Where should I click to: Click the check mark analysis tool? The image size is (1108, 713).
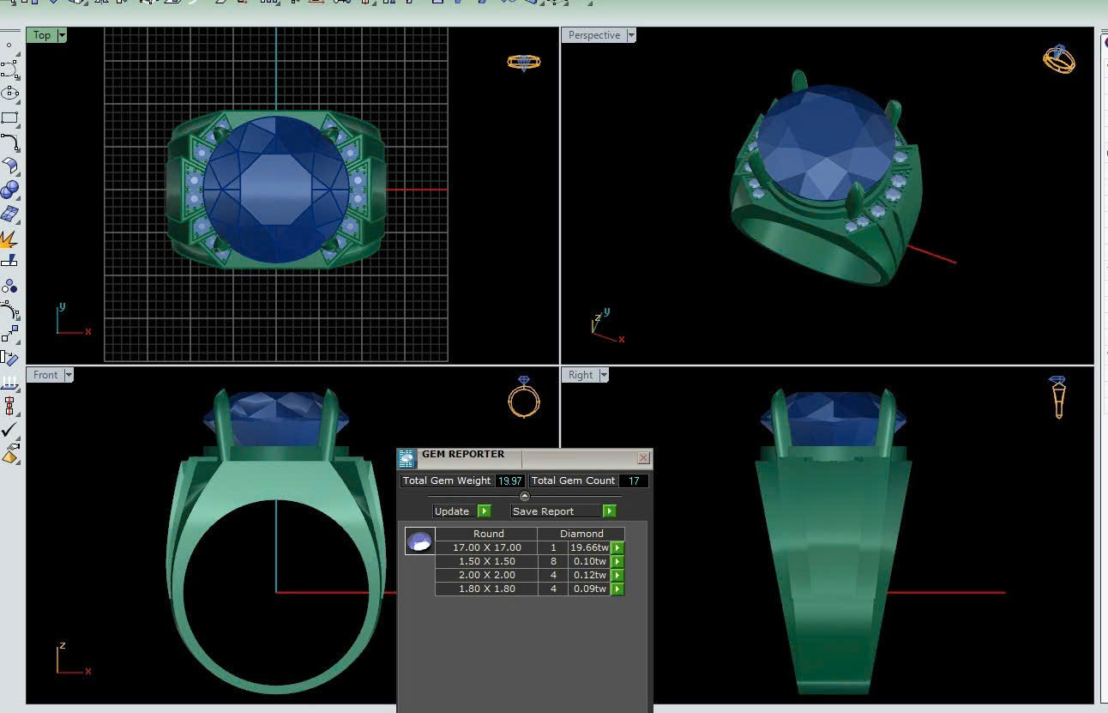point(9,430)
